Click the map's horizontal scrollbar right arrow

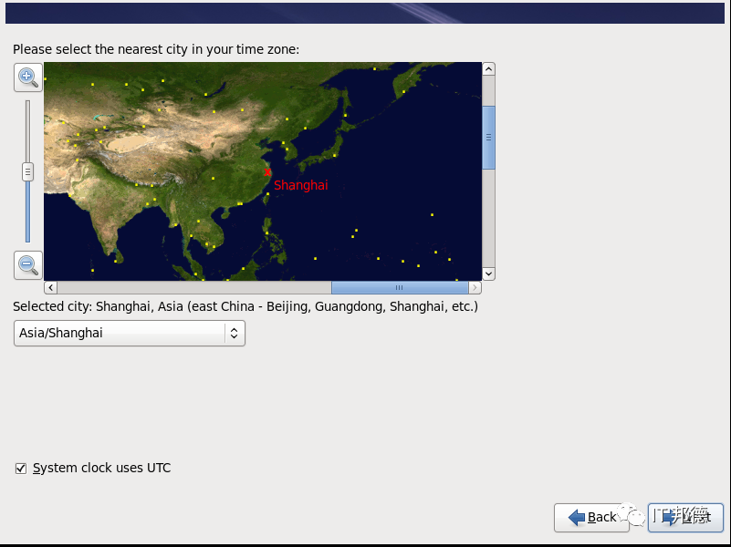point(475,288)
